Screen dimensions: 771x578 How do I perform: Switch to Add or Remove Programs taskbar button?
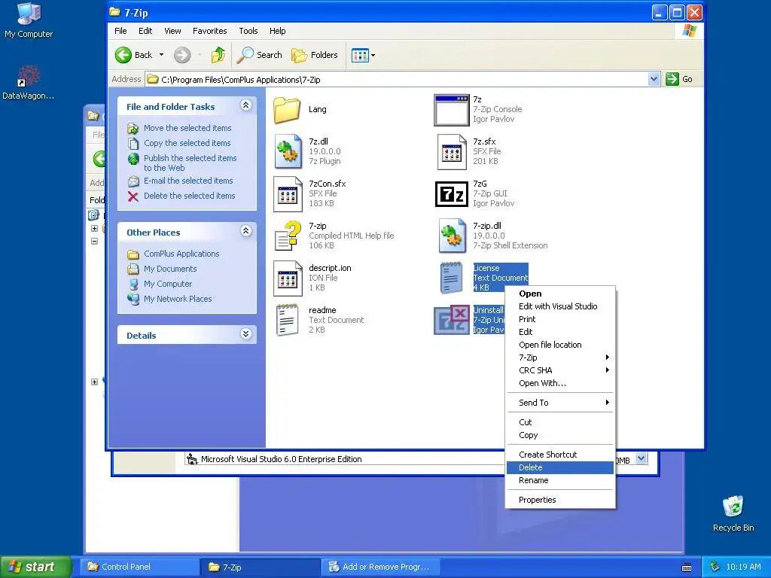pos(381,567)
